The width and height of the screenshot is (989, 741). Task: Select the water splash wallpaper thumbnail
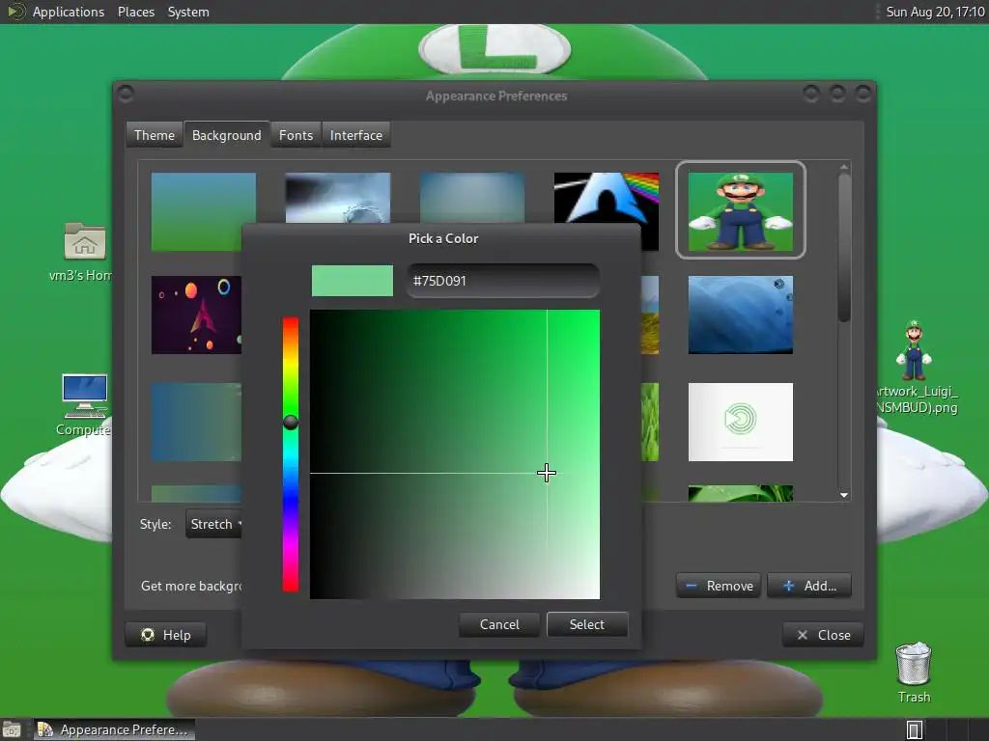337,197
